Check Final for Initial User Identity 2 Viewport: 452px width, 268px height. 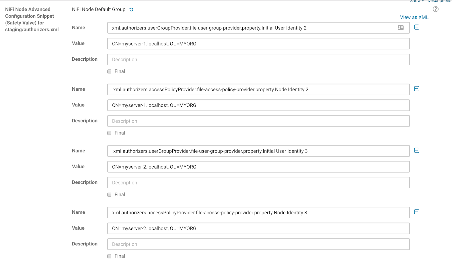(x=109, y=71)
